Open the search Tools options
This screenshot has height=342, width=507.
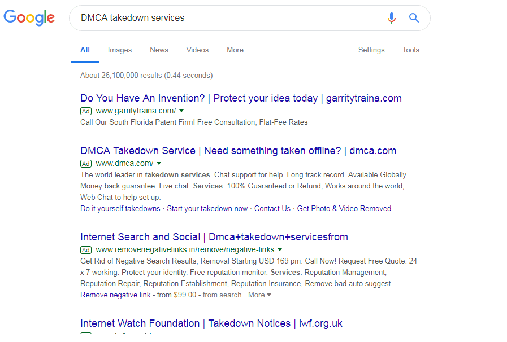pos(411,50)
